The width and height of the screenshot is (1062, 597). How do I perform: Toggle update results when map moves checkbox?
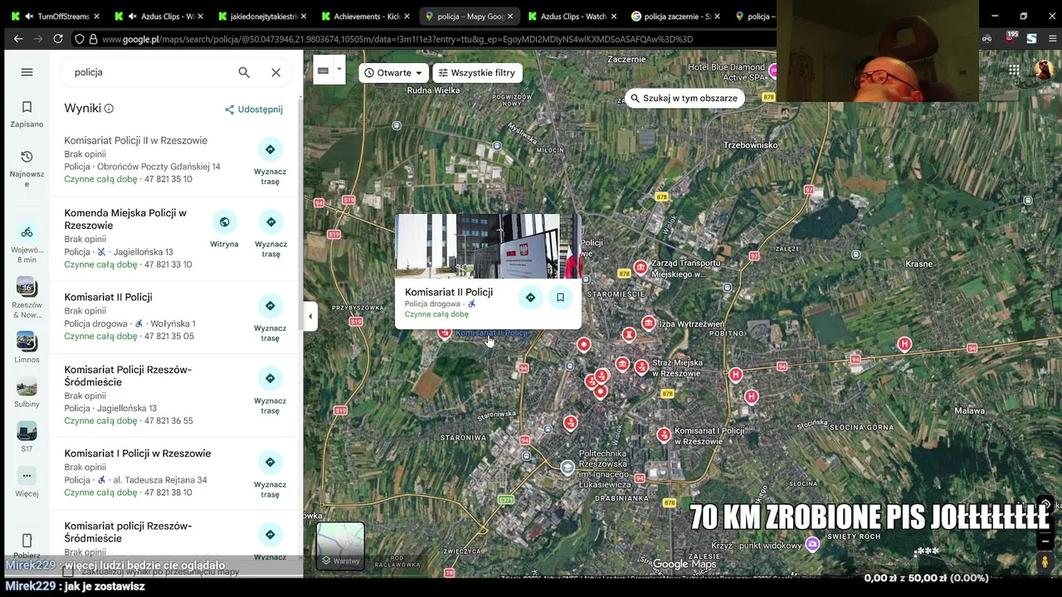pyautogui.click(x=68, y=570)
